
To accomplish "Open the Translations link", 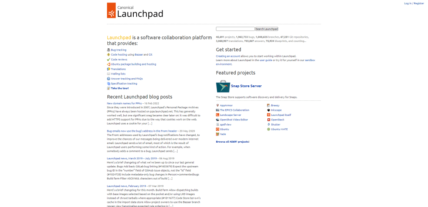I will point(118,69).
